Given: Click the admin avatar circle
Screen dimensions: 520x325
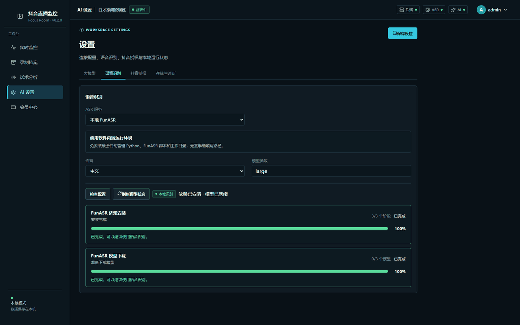Looking at the screenshot, I should click(481, 10).
